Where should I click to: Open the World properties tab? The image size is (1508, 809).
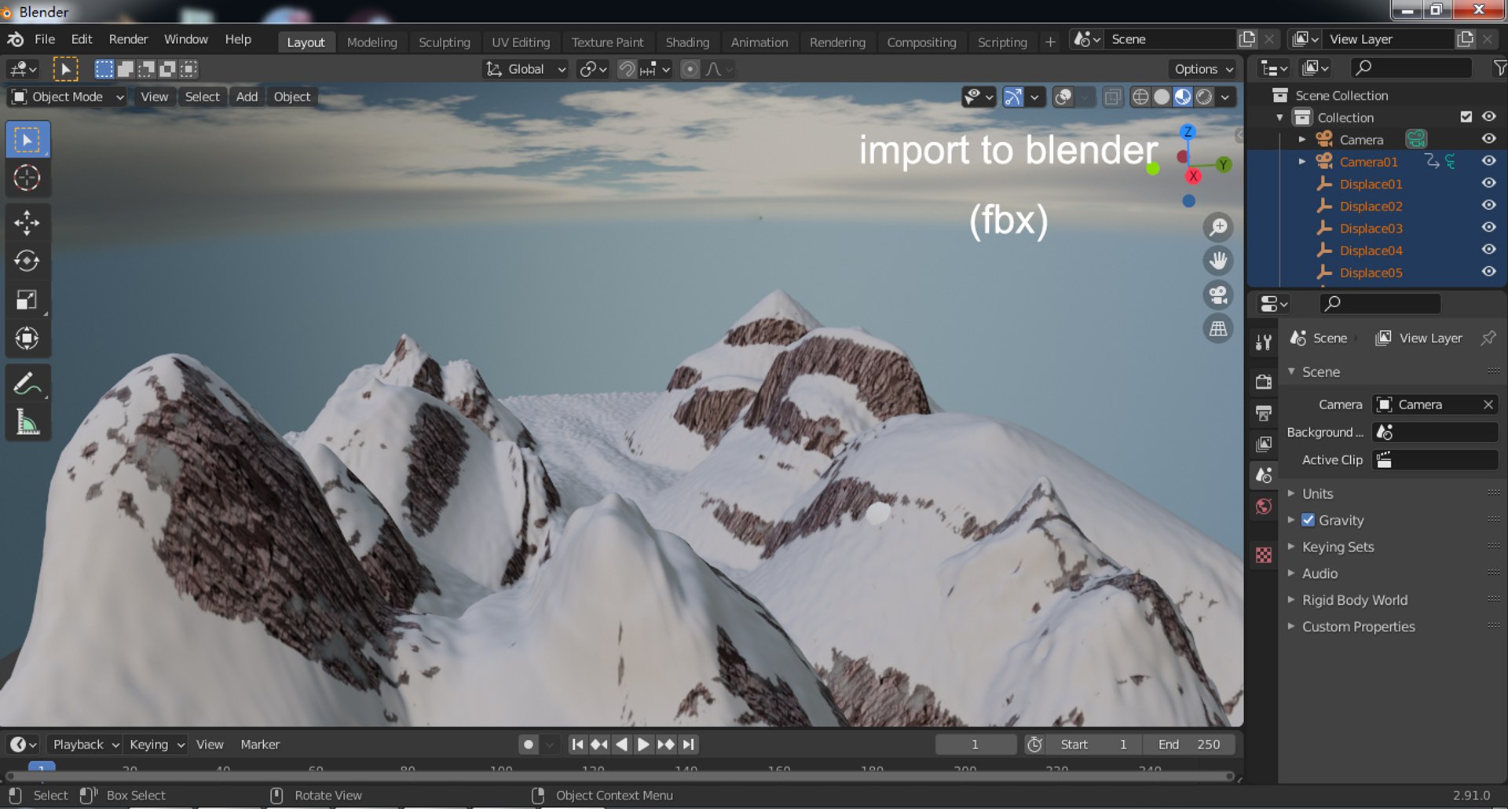[1264, 507]
